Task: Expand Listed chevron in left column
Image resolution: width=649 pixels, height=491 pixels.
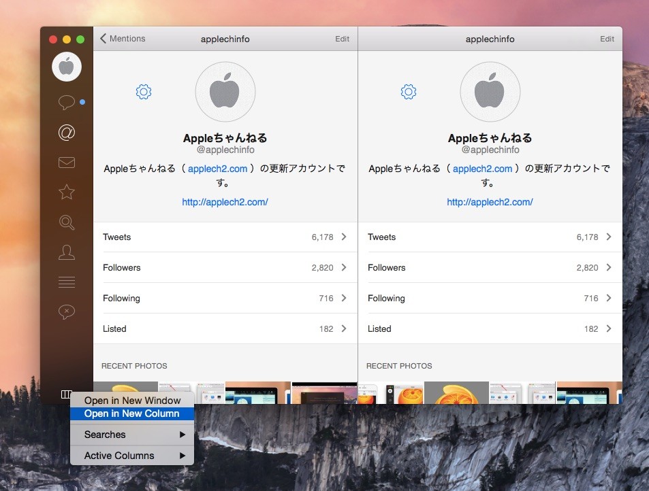Action: pos(344,328)
